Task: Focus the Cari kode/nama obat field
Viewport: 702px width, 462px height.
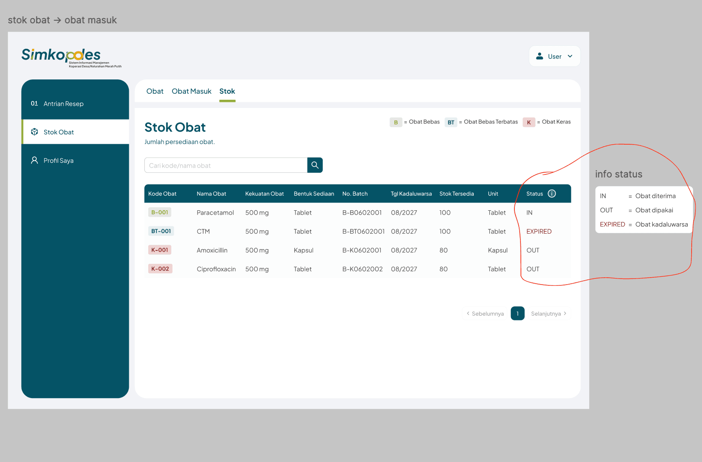Action: (226, 165)
